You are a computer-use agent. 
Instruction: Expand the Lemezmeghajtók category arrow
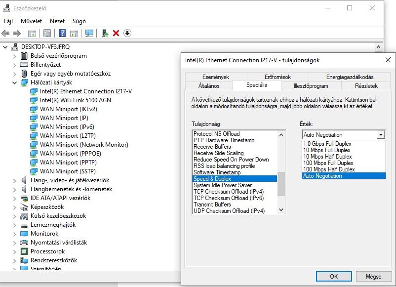click(x=15, y=225)
